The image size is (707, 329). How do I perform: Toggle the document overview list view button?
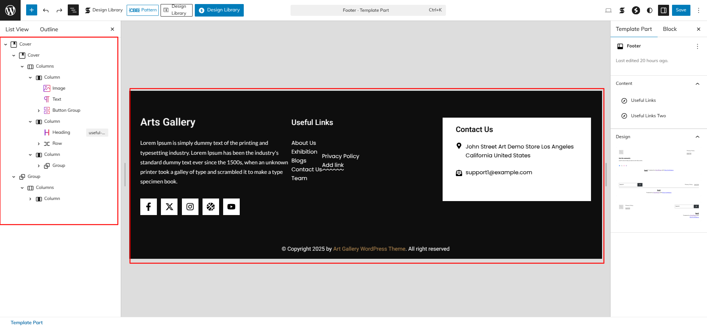[73, 10]
